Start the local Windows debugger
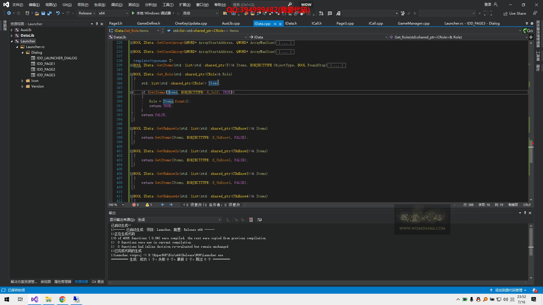The width and height of the screenshot is (543, 305). coord(133,13)
